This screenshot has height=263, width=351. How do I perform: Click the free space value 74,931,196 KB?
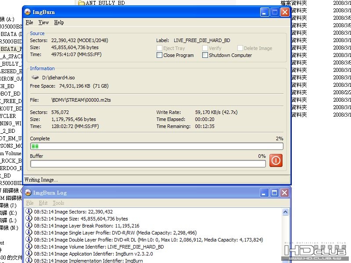pyautogui.click(x=75, y=86)
